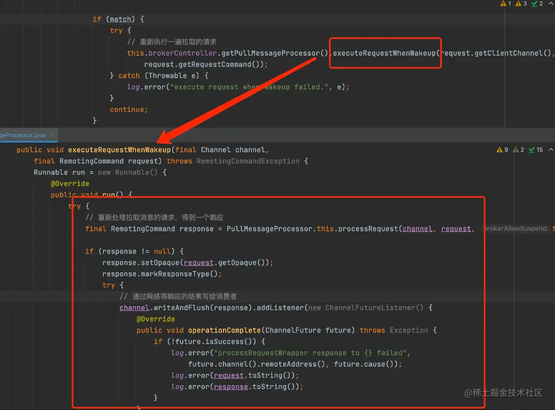Screen dimensions: 555x410
Task: Click 'getPullMessageProcessor' method call
Action: coord(270,53)
